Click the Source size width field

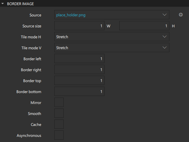pos(79,26)
